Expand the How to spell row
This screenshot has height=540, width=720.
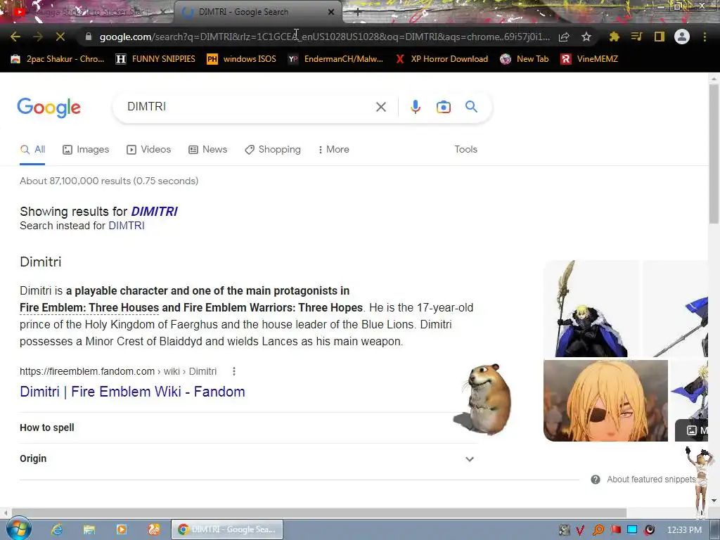(249, 427)
